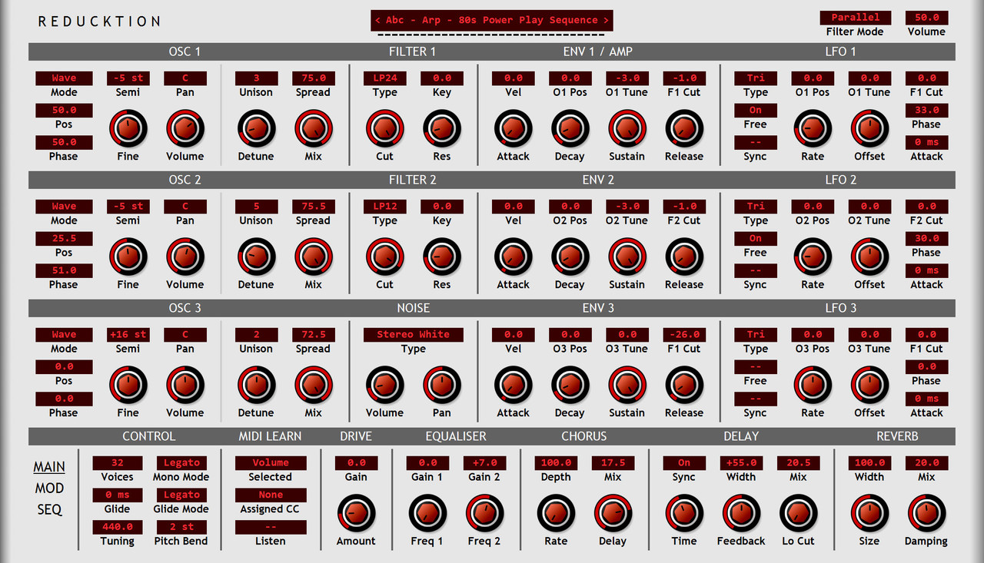This screenshot has width=984, height=563.
Task: Click the Delay Feedback knob
Action: [x=741, y=513]
